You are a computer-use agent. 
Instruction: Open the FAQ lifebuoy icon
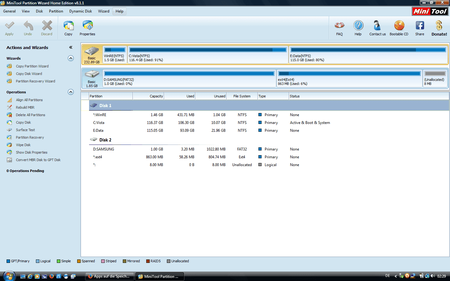tap(339, 25)
